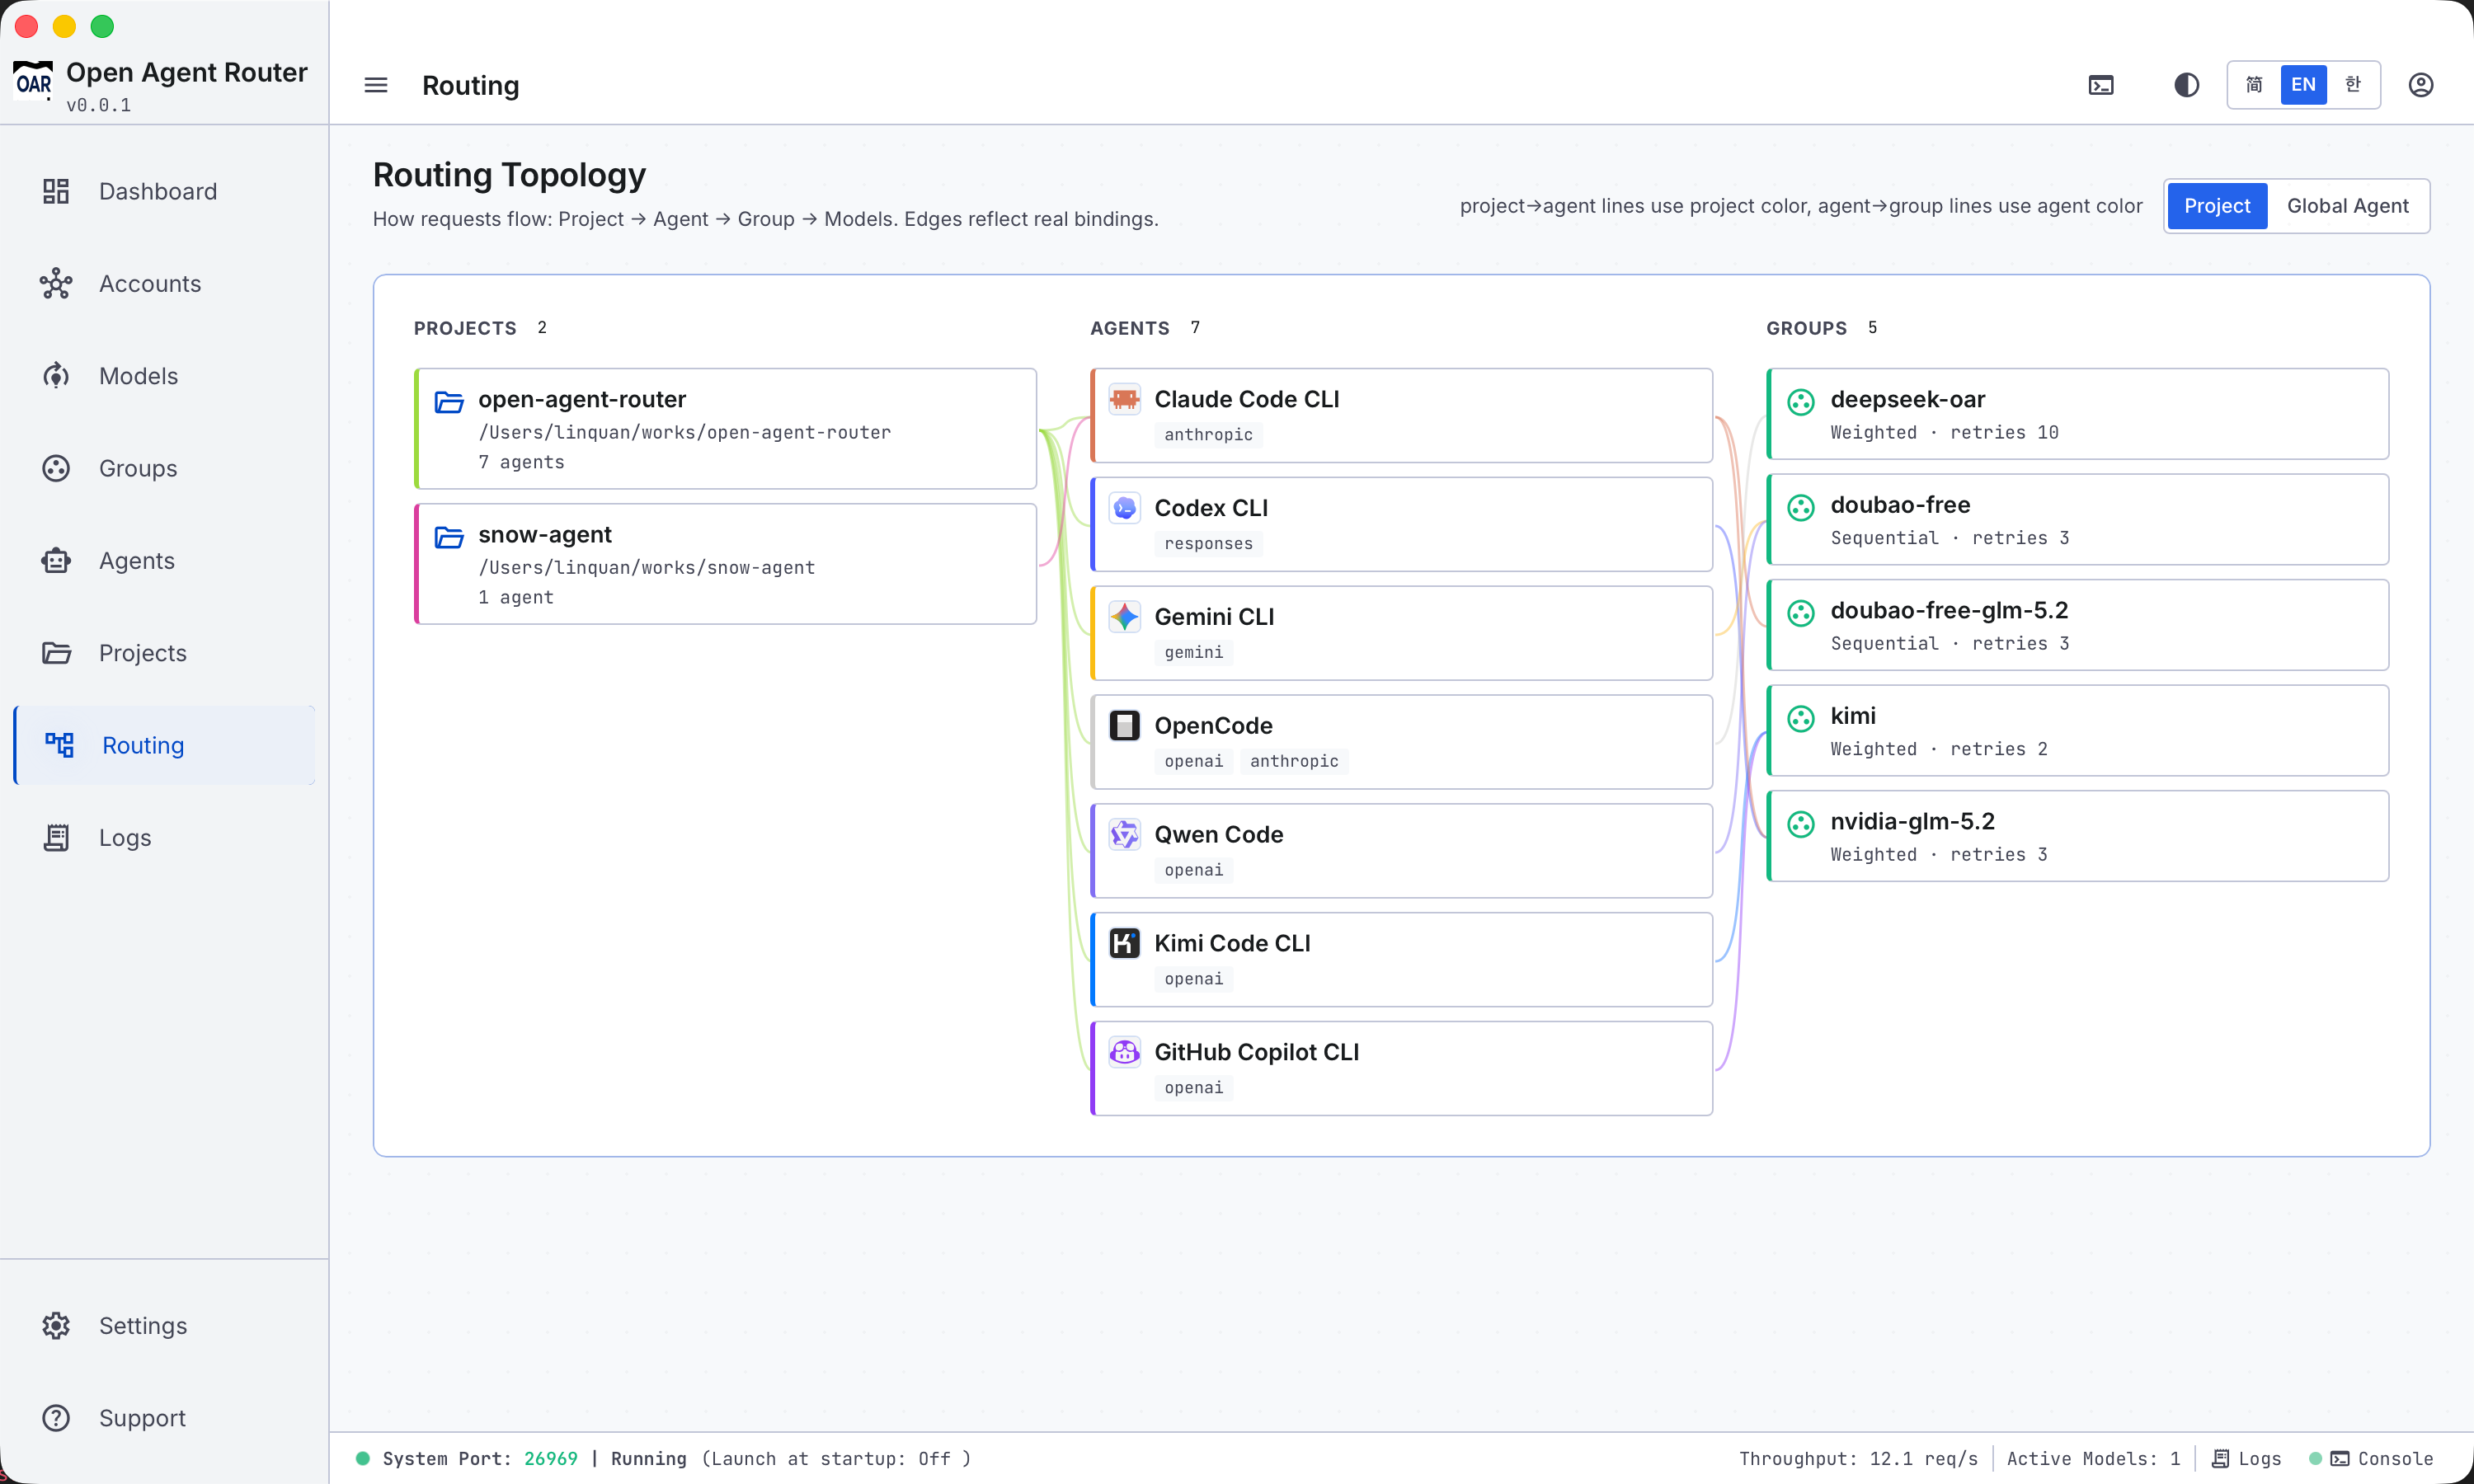Switch language to Simplified Chinese

(x=2254, y=85)
